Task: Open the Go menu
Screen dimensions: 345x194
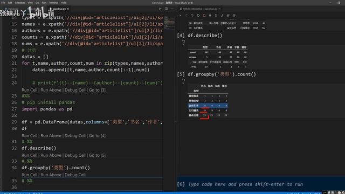Action: click(37, 3)
